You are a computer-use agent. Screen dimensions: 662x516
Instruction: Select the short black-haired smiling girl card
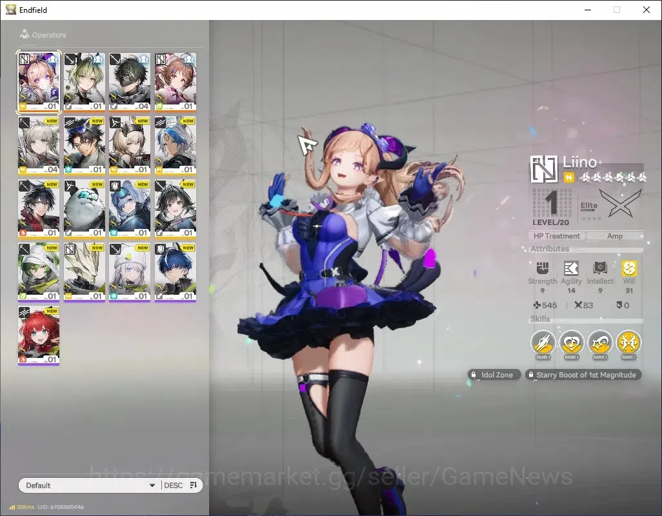[176, 209]
